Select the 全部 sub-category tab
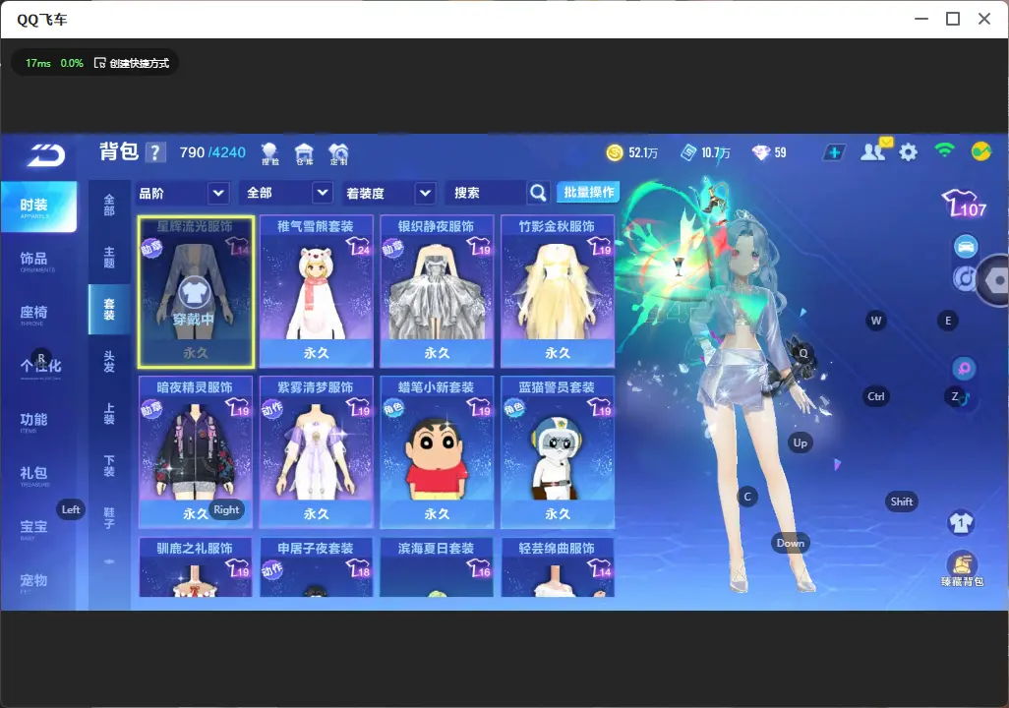The height and width of the screenshot is (708, 1009). click(109, 206)
